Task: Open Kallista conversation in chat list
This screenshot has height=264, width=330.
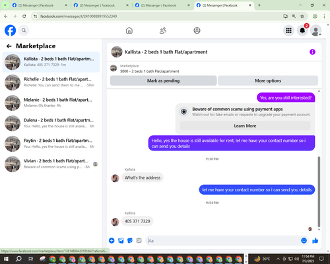Action: (51, 62)
